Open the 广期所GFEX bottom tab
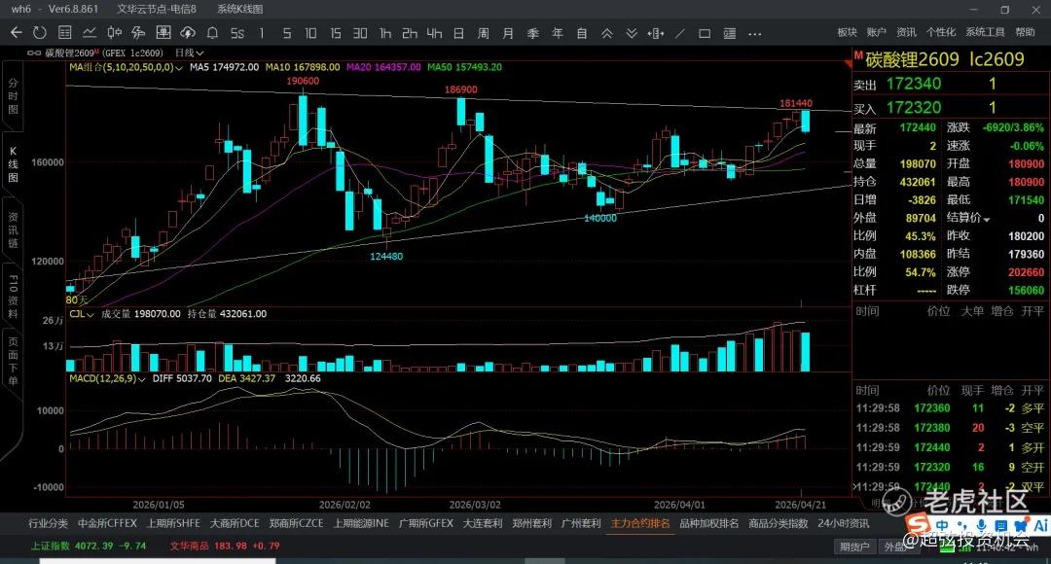The height and width of the screenshot is (564, 1051). 425,524
